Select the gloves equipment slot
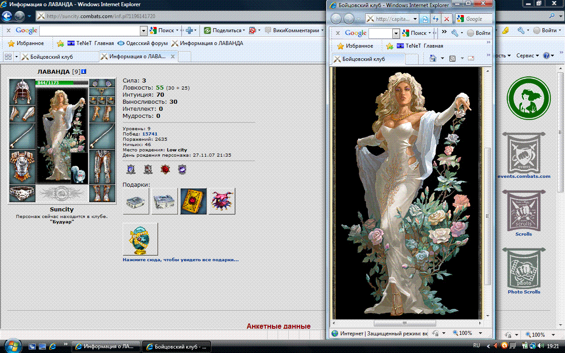Screen dimensions: 565x353 102,114
